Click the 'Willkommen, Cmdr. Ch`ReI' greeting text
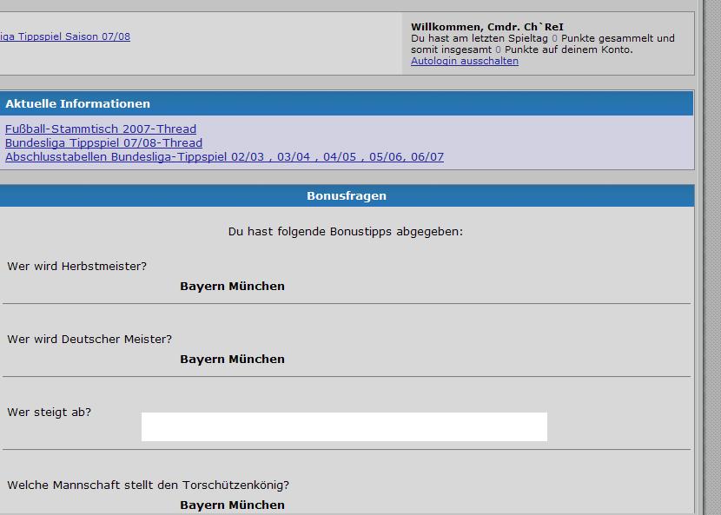 point(486,27)
